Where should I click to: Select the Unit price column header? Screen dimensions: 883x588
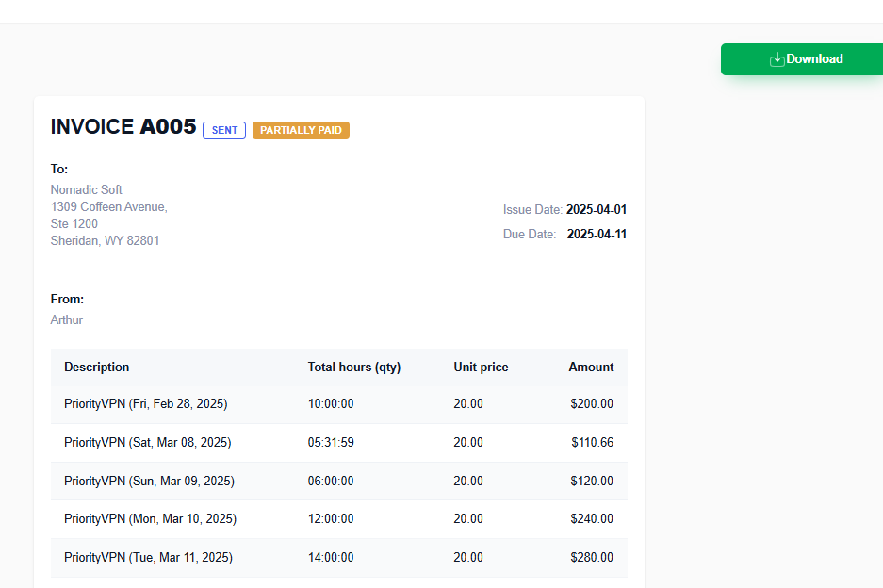[481, 367]
